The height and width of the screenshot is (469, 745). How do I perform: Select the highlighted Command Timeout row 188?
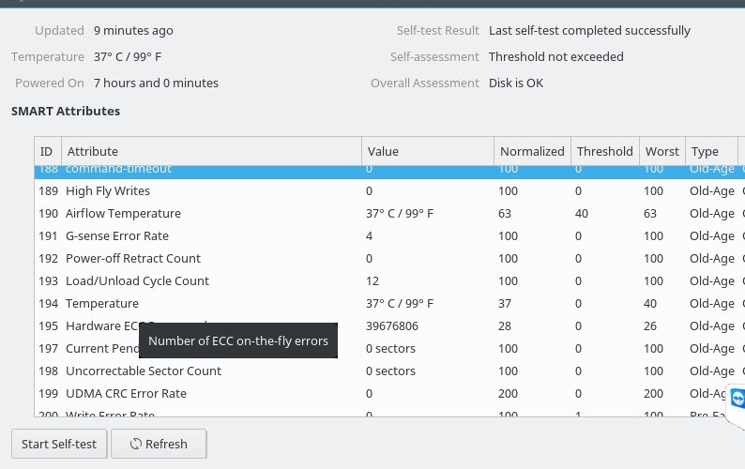[x=119, y=171]
